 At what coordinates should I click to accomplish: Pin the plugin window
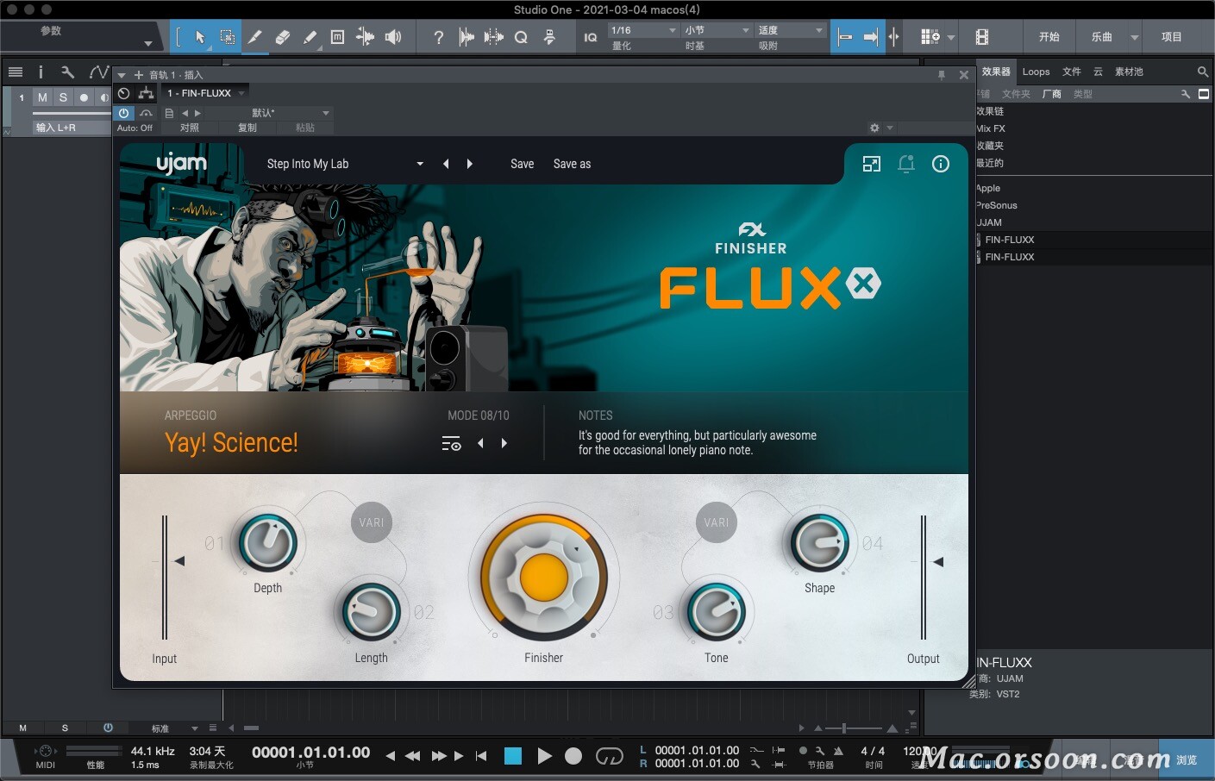coord(942,75)
